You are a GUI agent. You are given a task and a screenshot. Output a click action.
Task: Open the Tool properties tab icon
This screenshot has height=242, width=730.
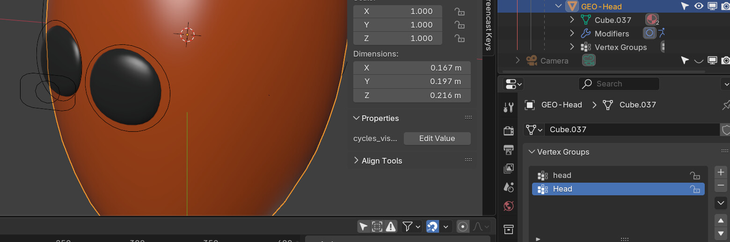[x=509, y=107]
